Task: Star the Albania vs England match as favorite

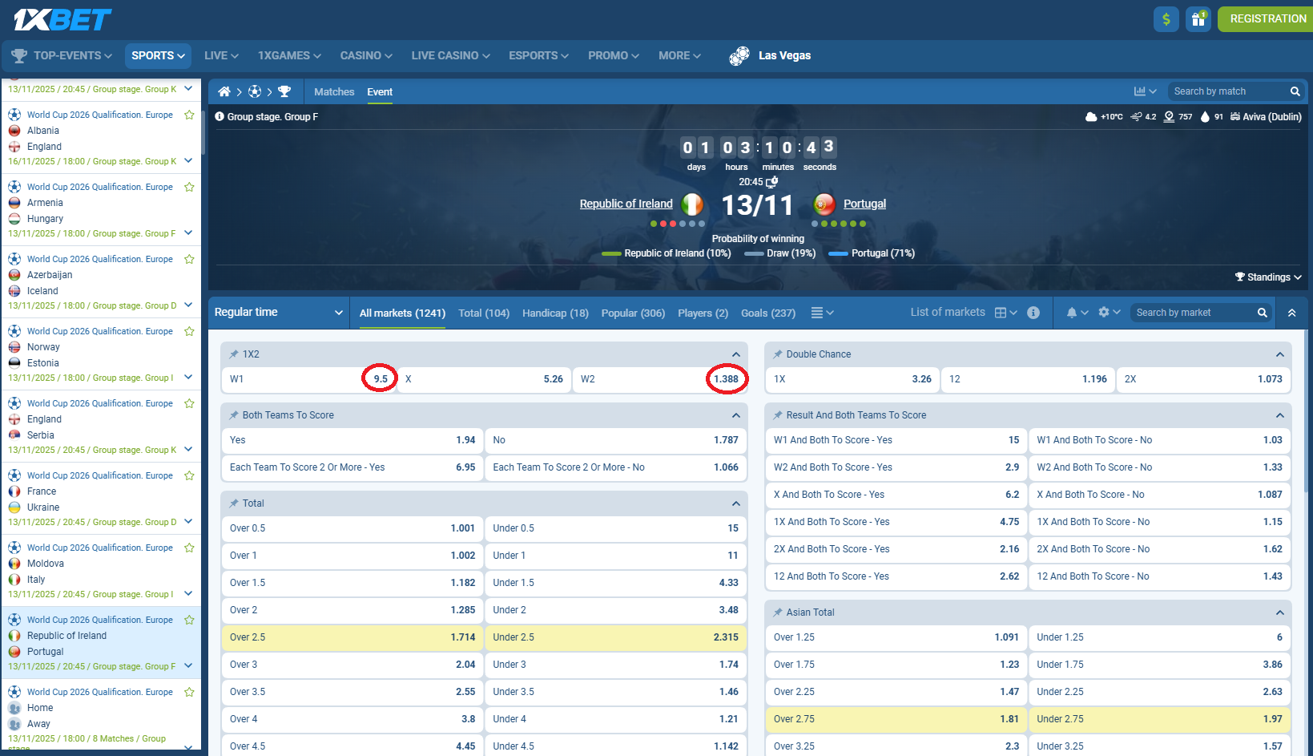Action: pyautogui.click(x=189, y=115)
